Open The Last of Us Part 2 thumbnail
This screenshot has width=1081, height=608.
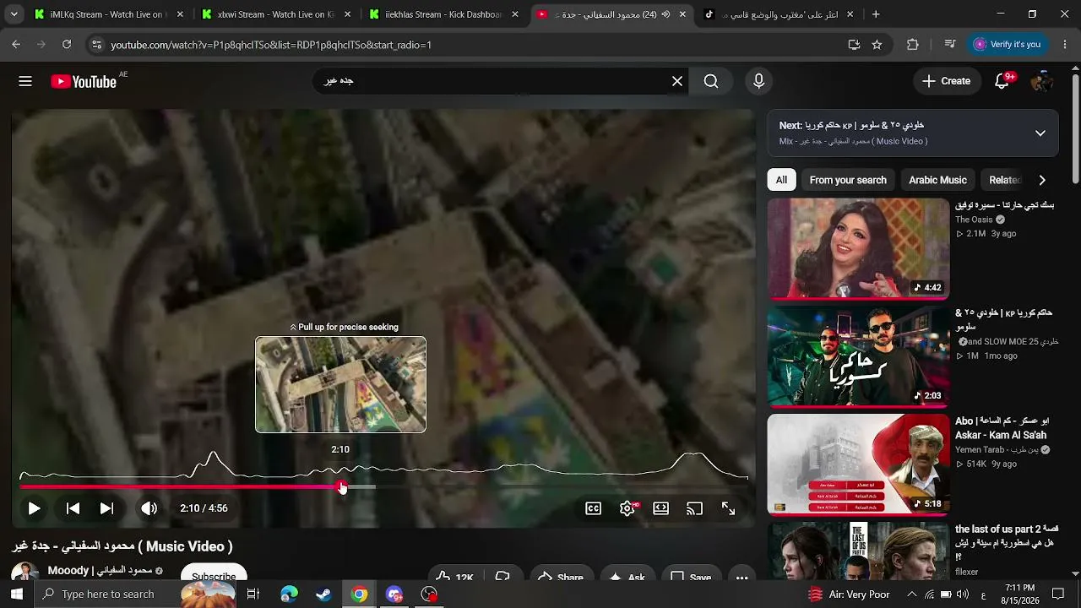pyautogui.click(x=858, y=551)
